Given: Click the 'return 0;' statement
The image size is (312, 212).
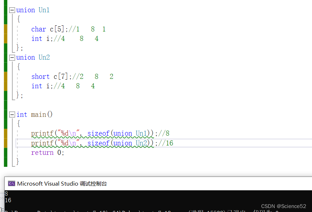Looking at the screenshot, I should (x=47, y=153).
